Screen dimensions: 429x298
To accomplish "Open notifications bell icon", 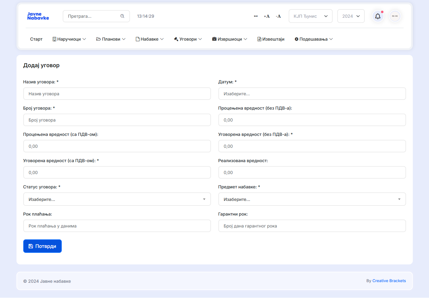I will (378, 16).
